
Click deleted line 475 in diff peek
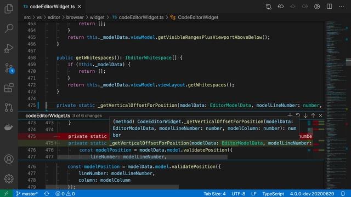(x=166, y=136)
